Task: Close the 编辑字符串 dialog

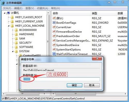Action: point(97,58)
